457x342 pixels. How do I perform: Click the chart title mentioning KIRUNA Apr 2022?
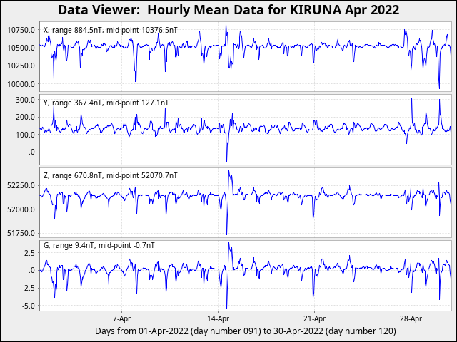pyautogui.click(x=228, y=10)
